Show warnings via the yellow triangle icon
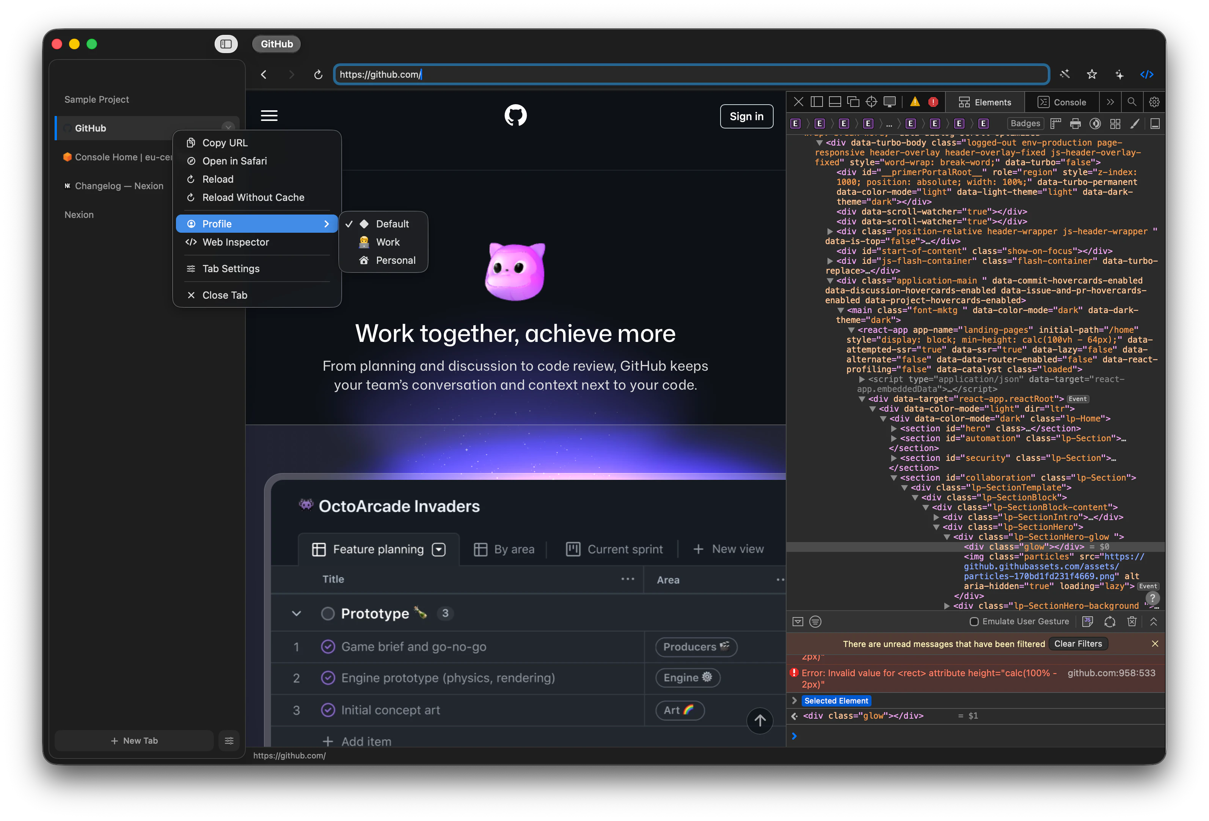 [915, 102]
